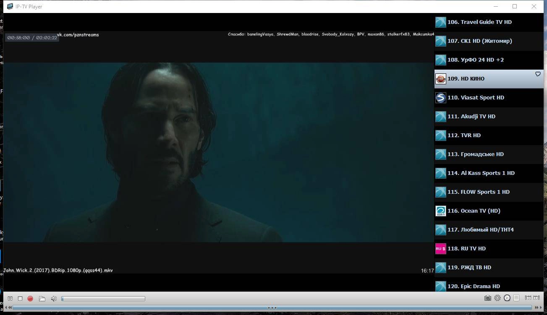Select channel 109. HD КИНО
547x315 pixels.
[x=489, y=79]
